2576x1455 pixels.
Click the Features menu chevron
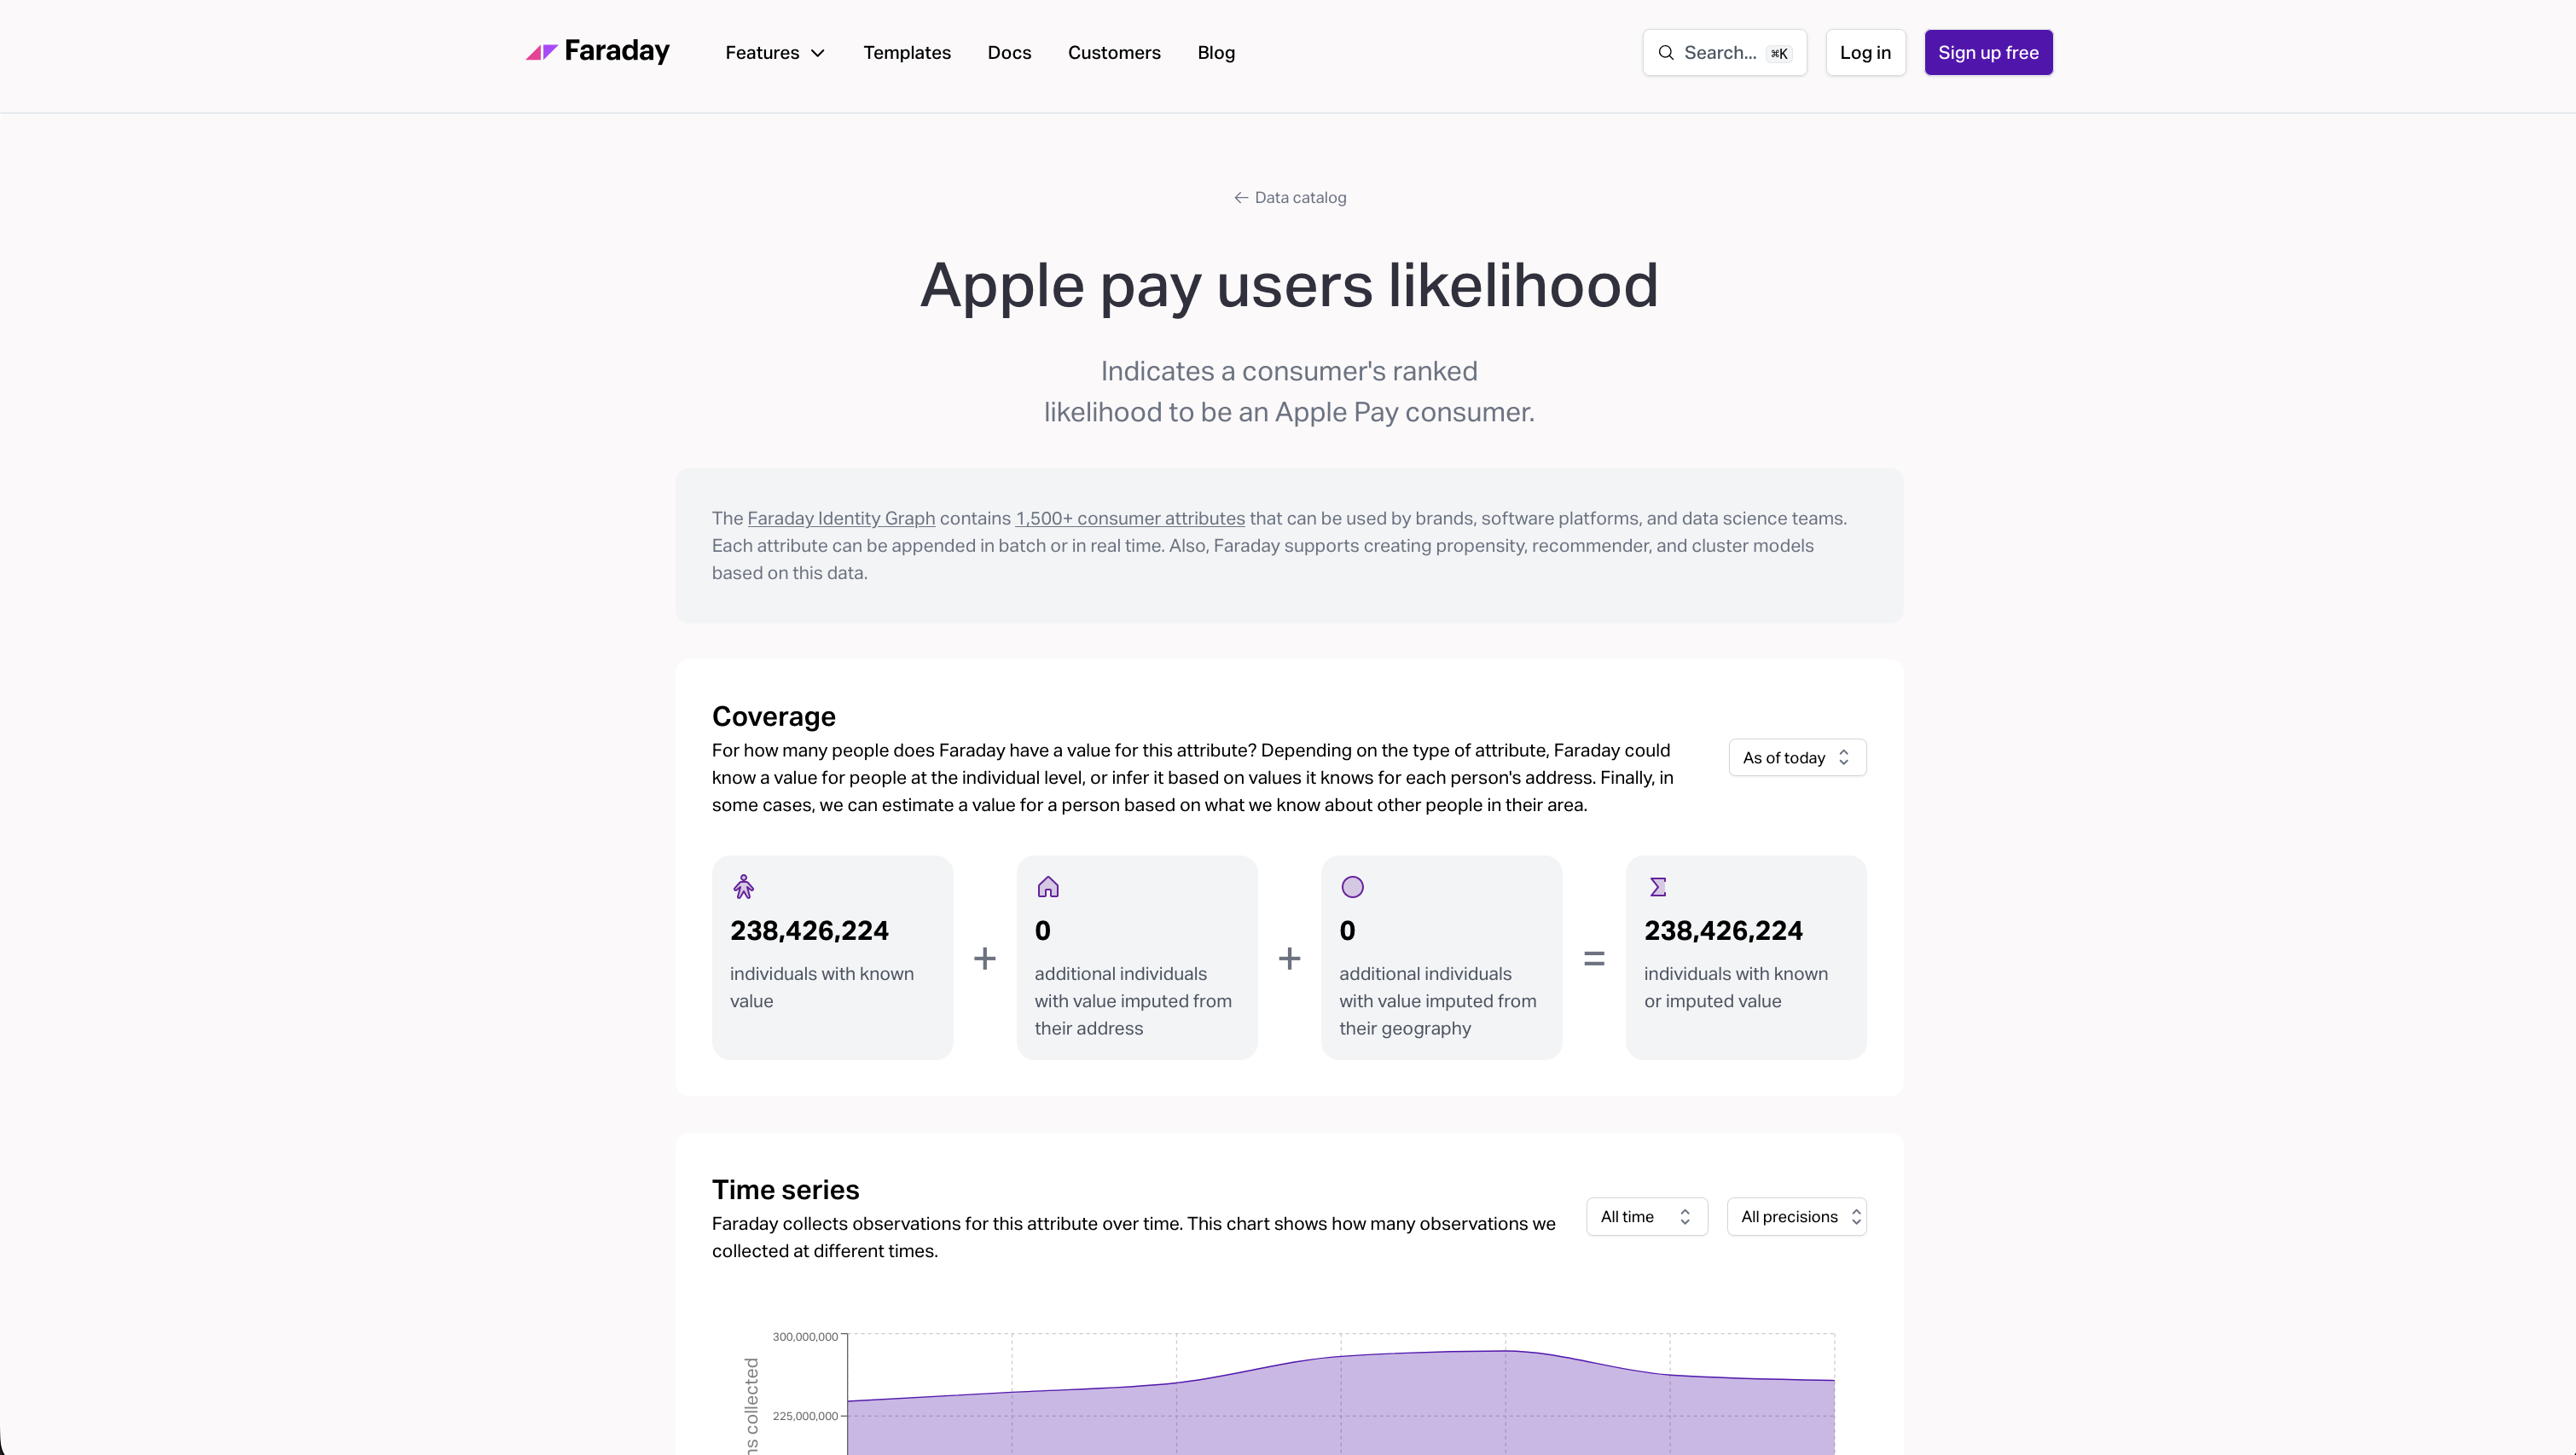(x=818, y=53)
